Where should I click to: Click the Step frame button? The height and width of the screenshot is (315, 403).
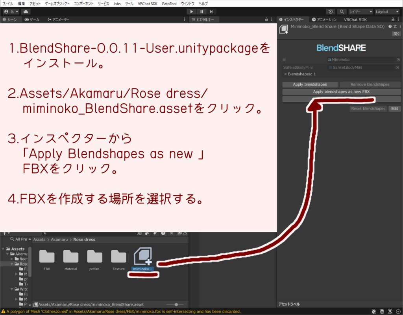(211, 11)
